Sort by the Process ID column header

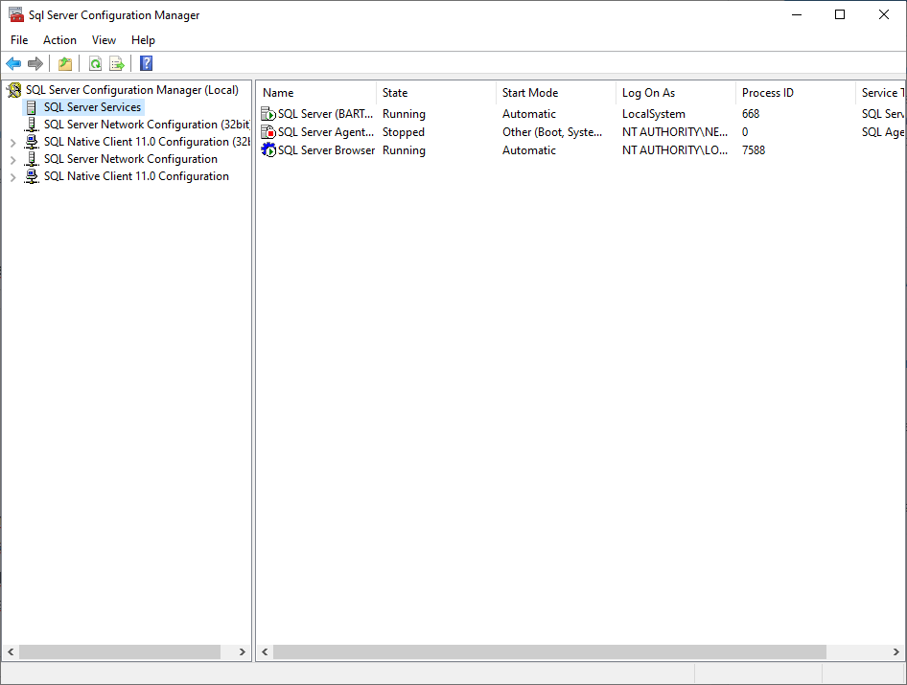pyautogui.click(x=796, y=93)
